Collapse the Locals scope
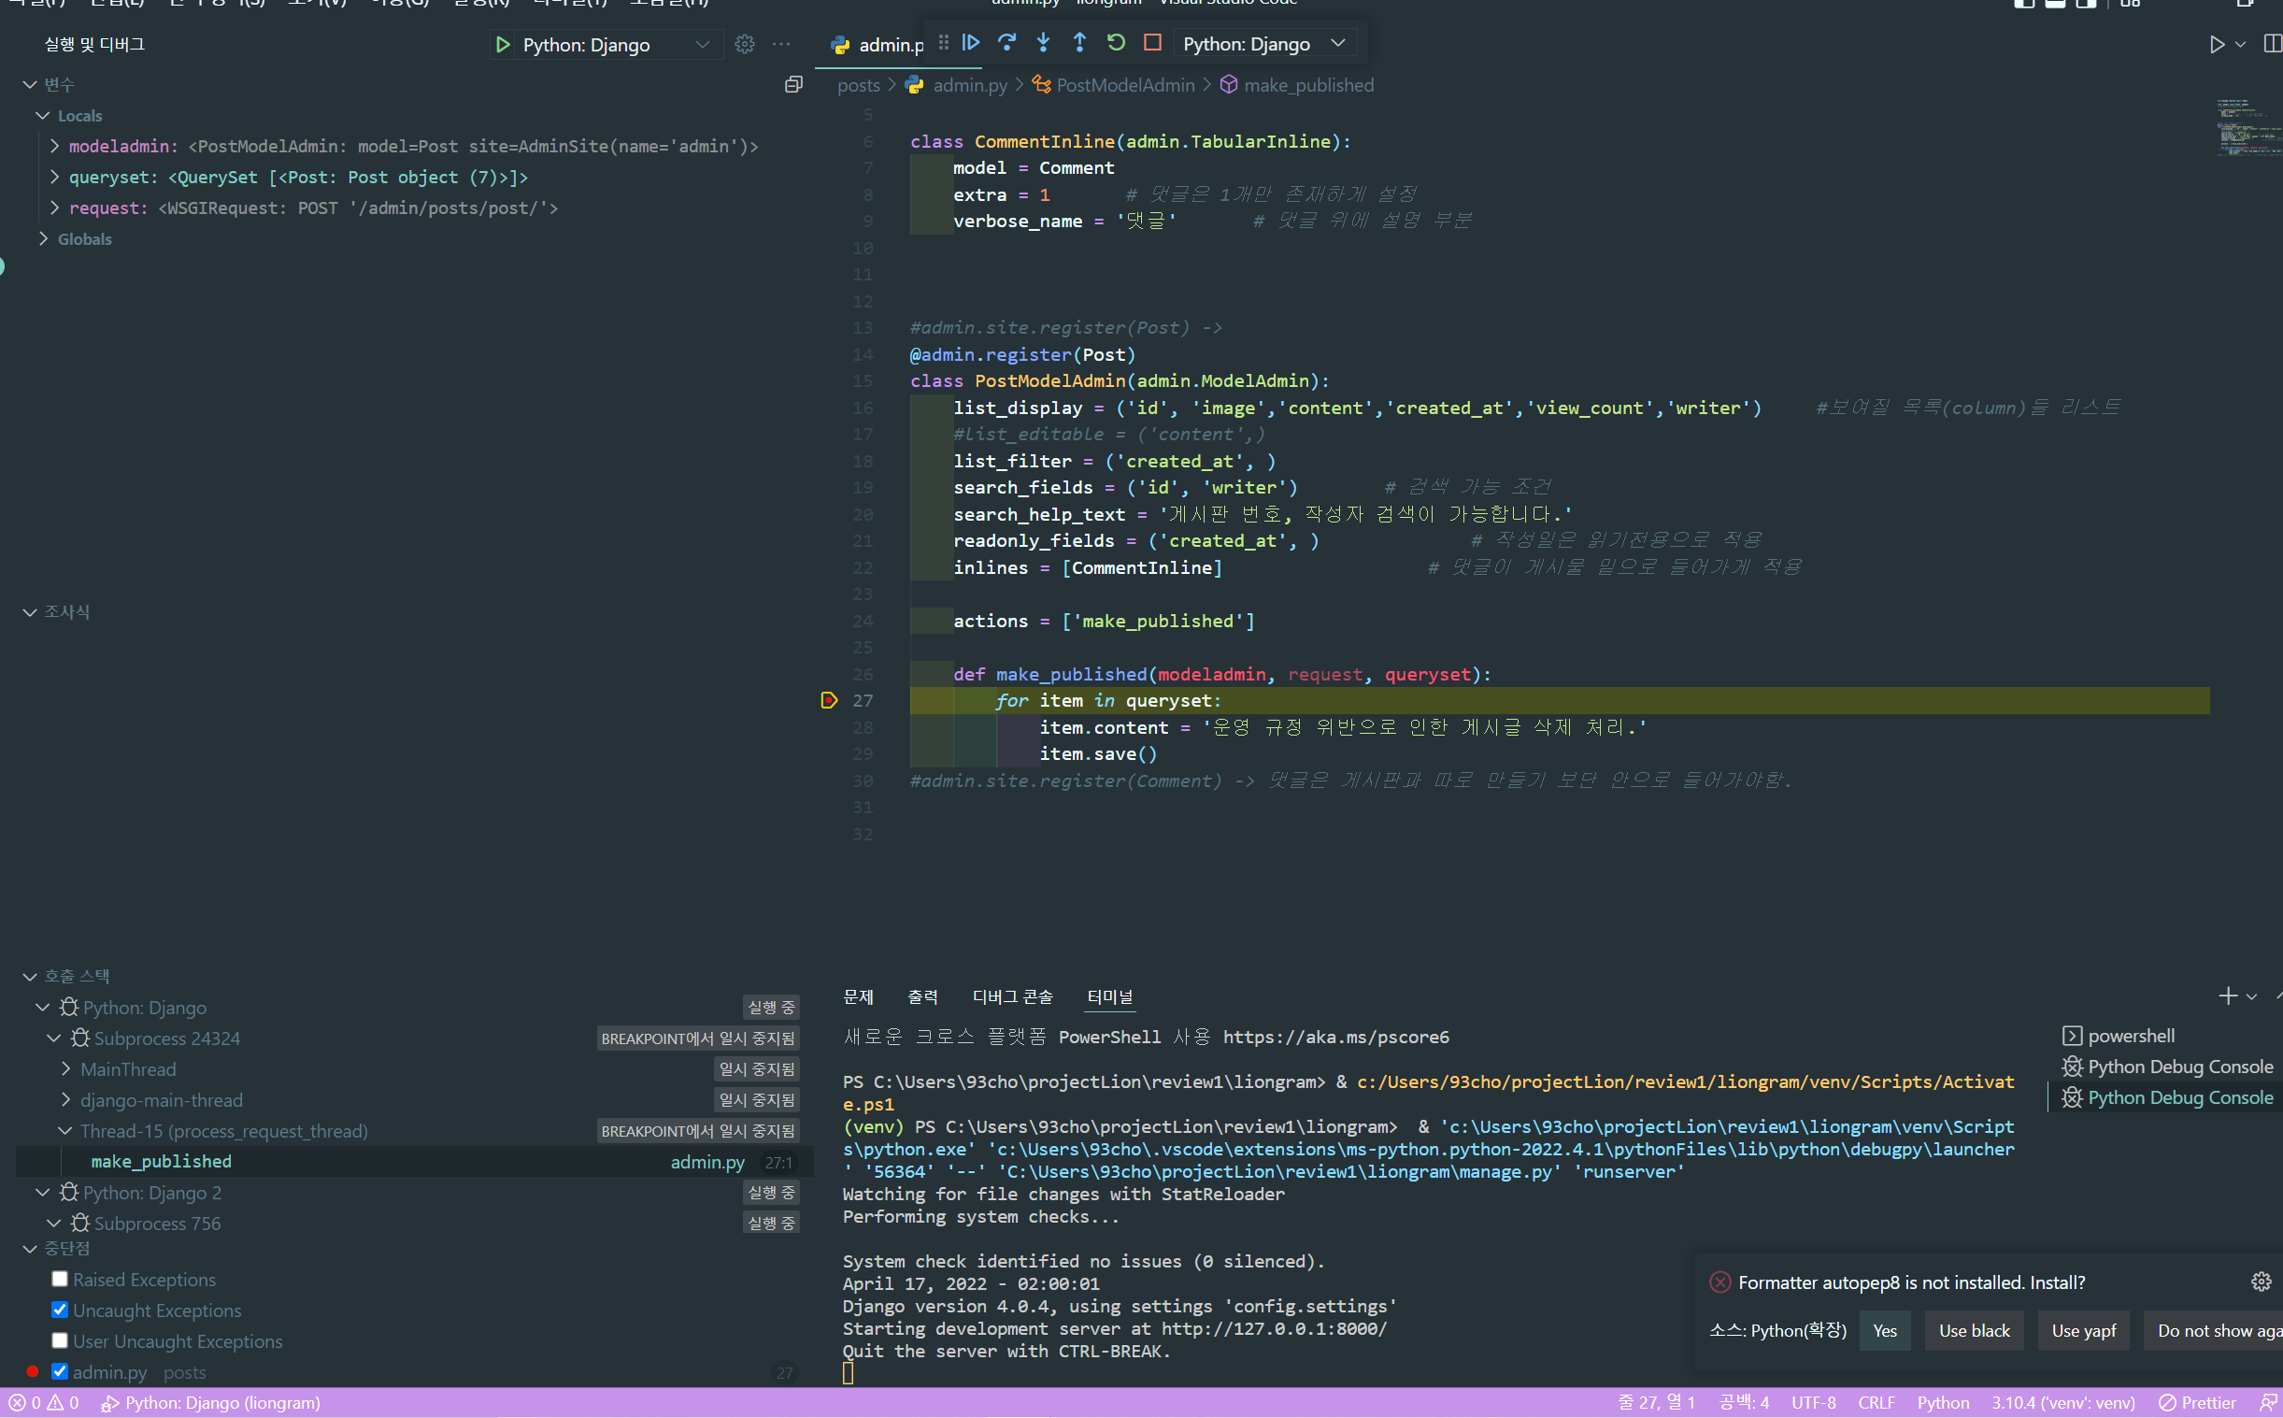Screen dimensions: 2283x1418 coord(43,115)
